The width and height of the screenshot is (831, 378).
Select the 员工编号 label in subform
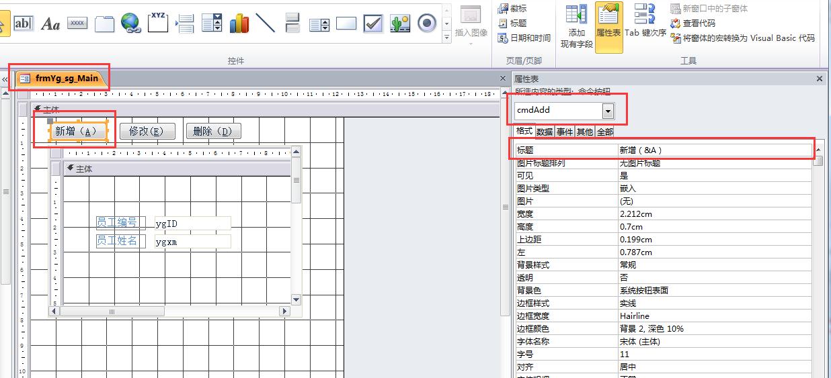[x=120, y=223]
